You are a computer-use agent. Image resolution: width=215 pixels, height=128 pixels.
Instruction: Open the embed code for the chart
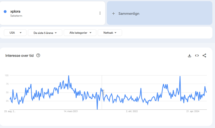point(197,55)
